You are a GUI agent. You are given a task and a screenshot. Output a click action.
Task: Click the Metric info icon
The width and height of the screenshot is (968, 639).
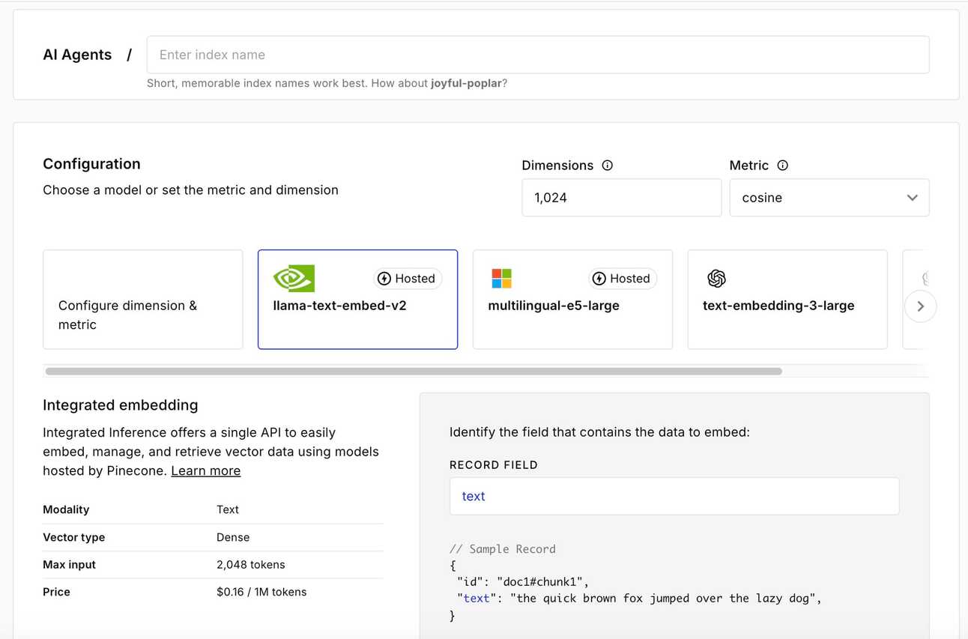[783, 166]
